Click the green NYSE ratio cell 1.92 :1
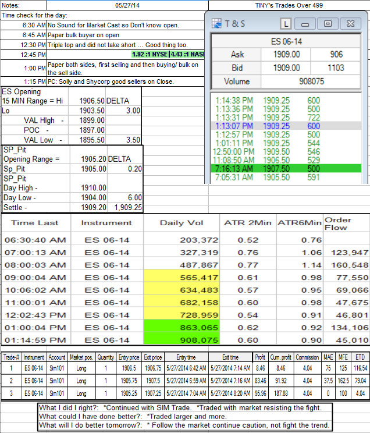 (150, 54)
